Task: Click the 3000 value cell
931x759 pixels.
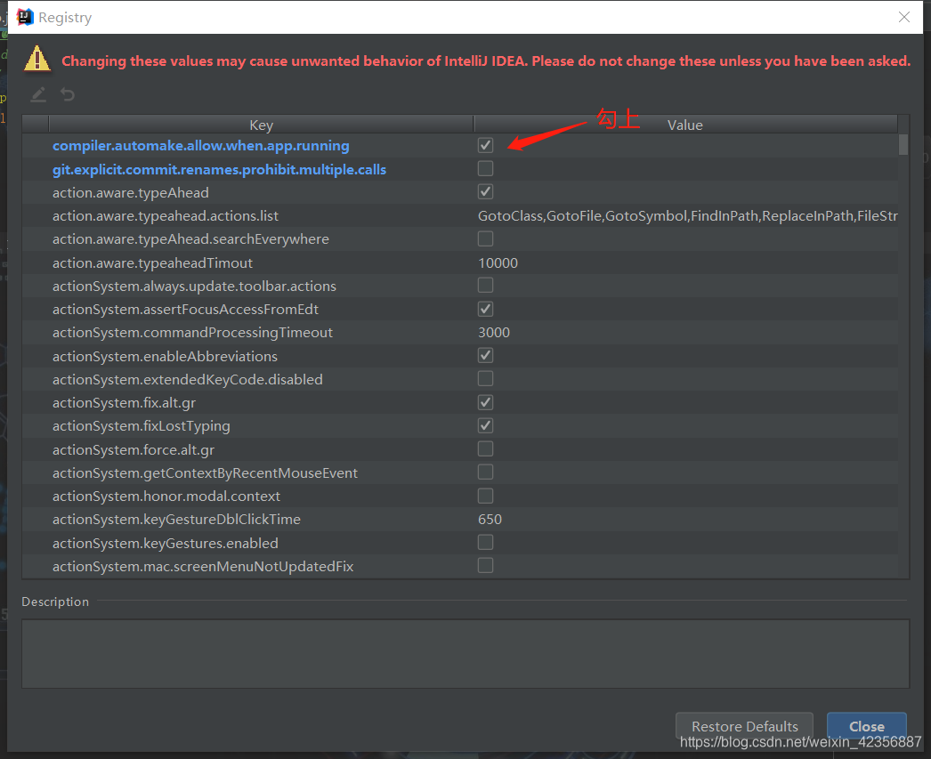Action: pyautogui.click(x=494, y=332)
